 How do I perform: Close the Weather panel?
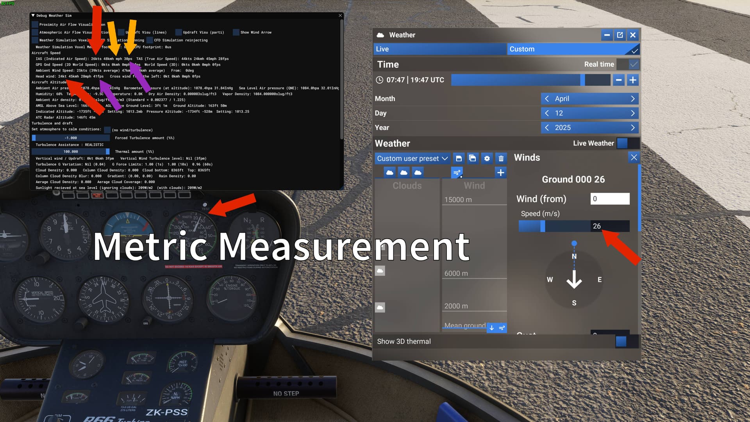pos(633,35)
